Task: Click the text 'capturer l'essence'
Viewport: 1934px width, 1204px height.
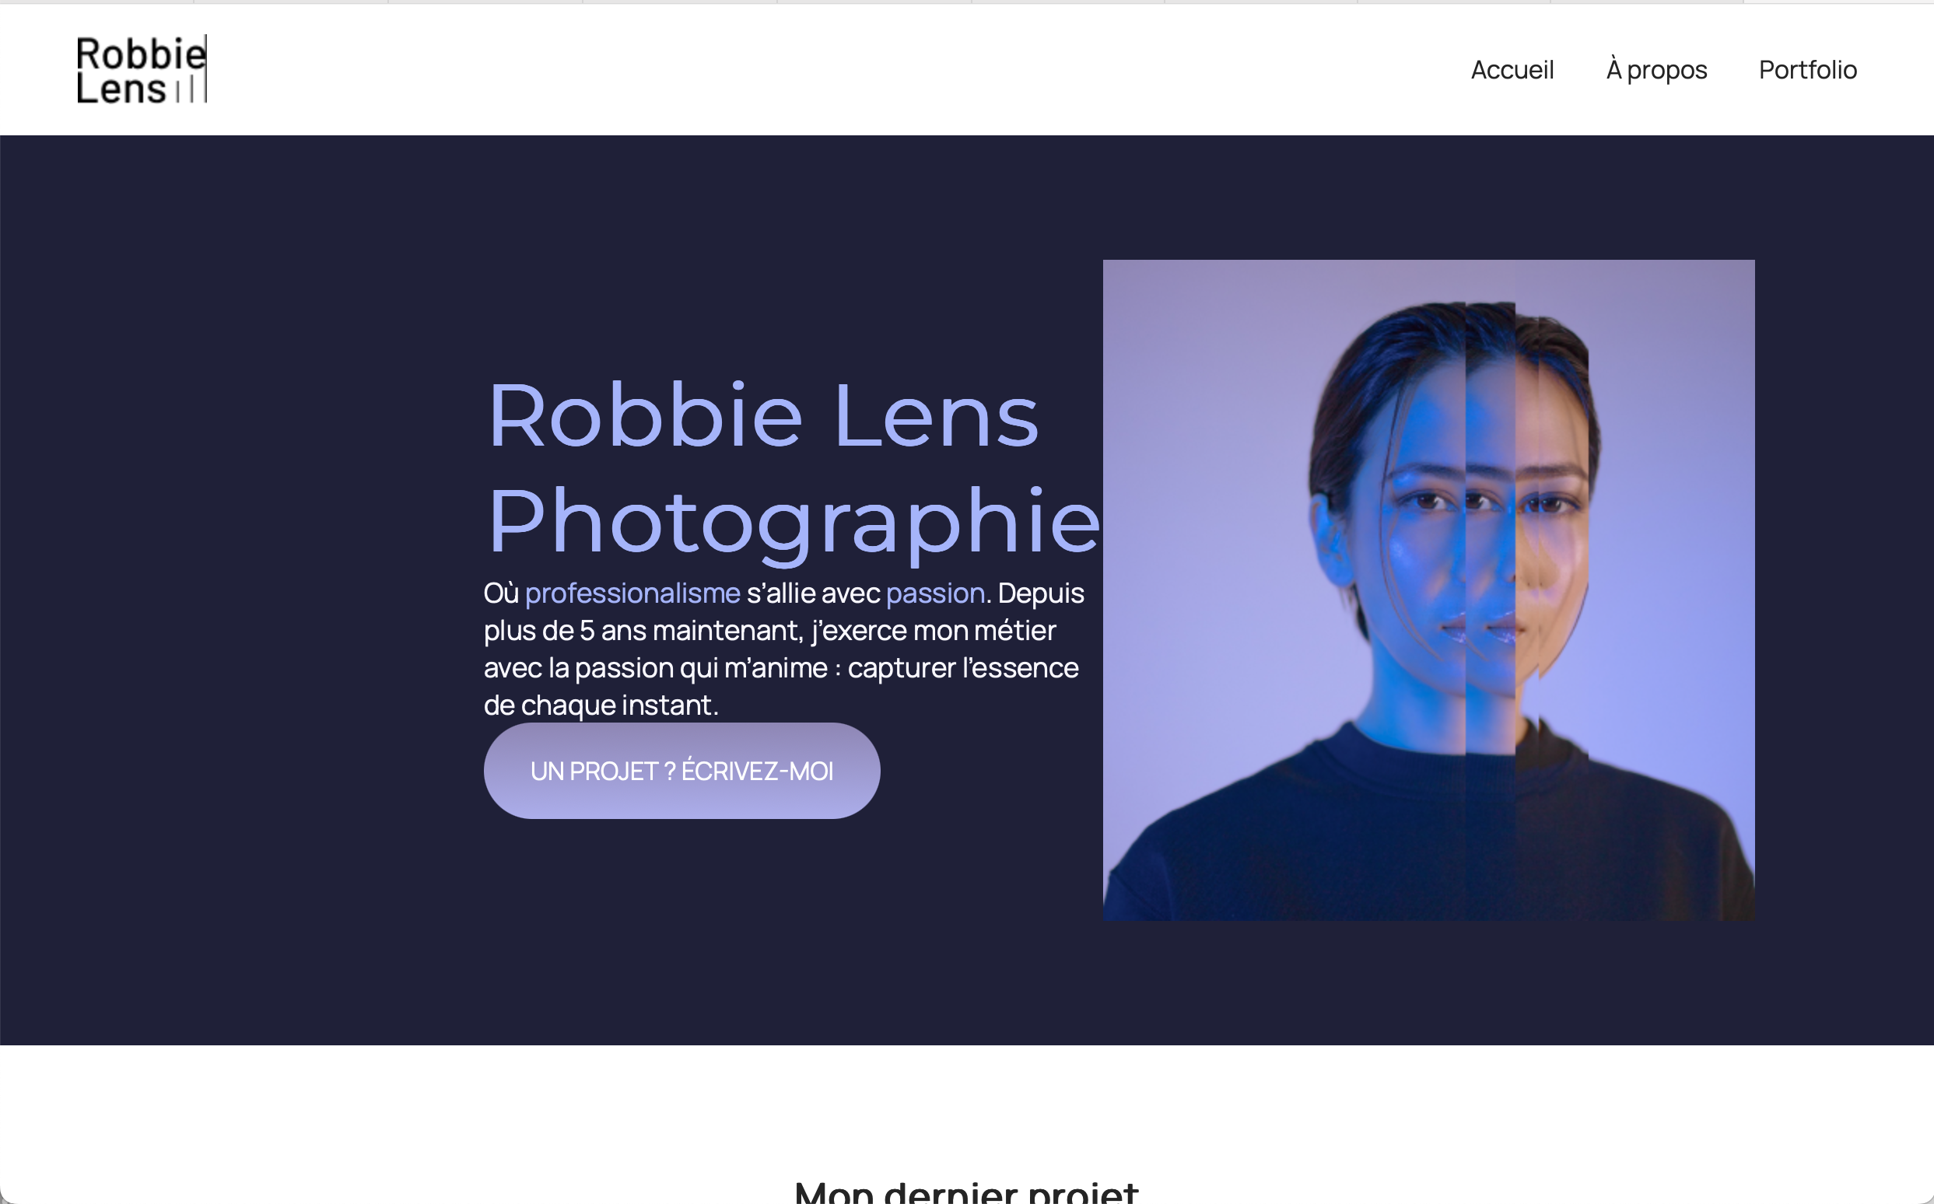Action: [962, 668]
